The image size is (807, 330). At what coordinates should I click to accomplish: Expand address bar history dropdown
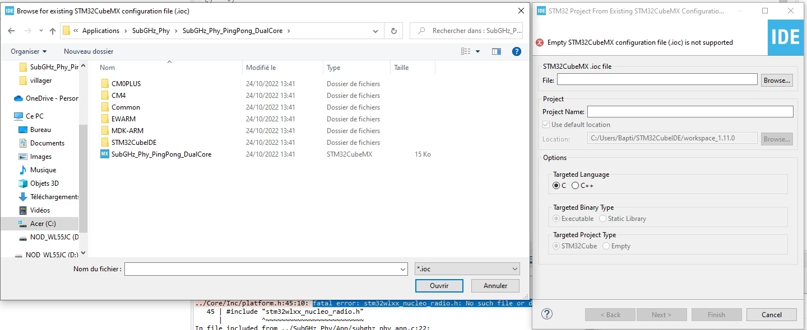[x=376, y=31]
